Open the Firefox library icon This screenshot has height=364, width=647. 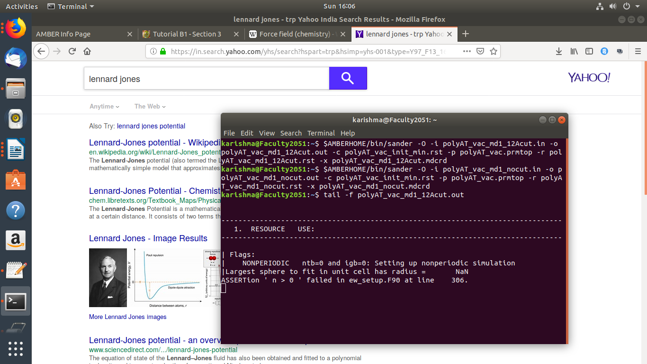[574, 51]
